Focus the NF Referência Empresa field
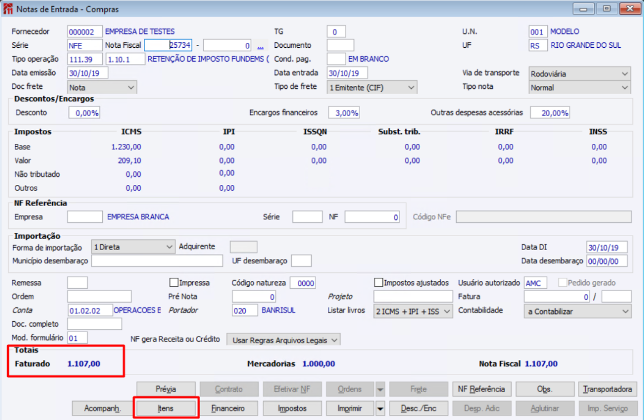 84,217
